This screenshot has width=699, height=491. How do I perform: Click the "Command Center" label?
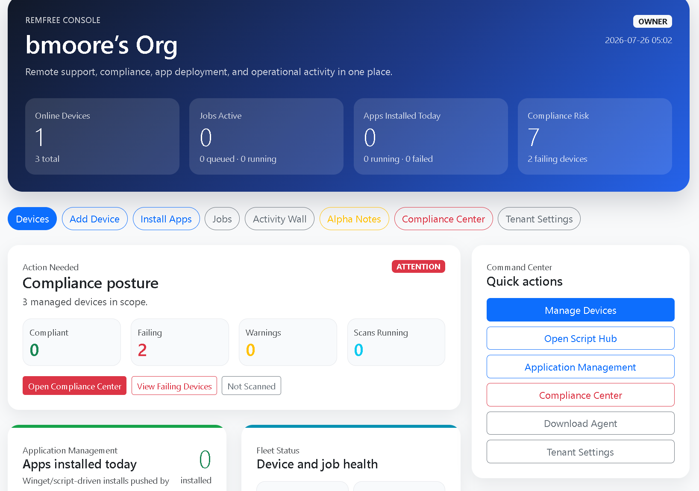click(x=519, y=267)
